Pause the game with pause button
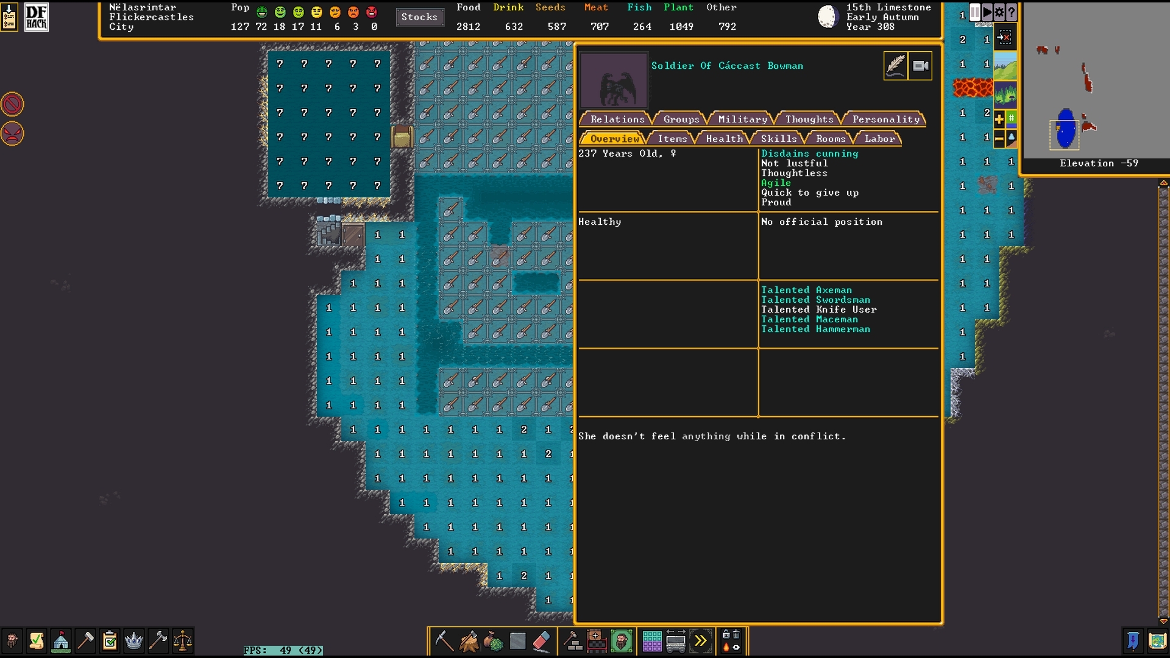Viewport: 1170px width, 658px height. (974, 12)
